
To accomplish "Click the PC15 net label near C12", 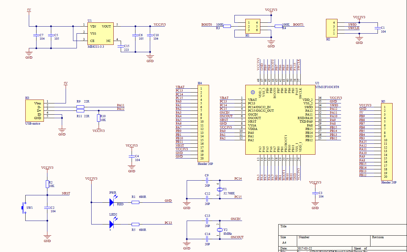I will (x=238, y=197).
